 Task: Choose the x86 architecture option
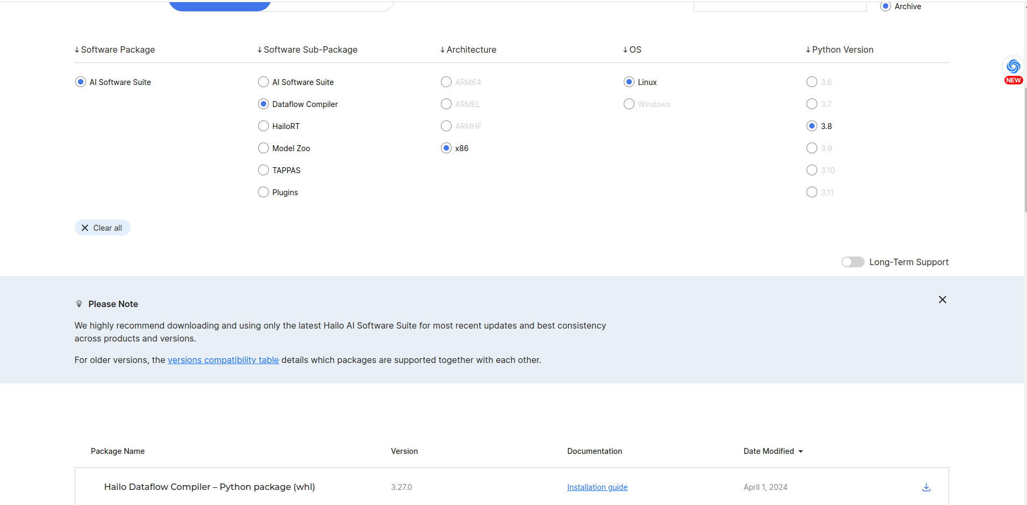coord(446,148)
